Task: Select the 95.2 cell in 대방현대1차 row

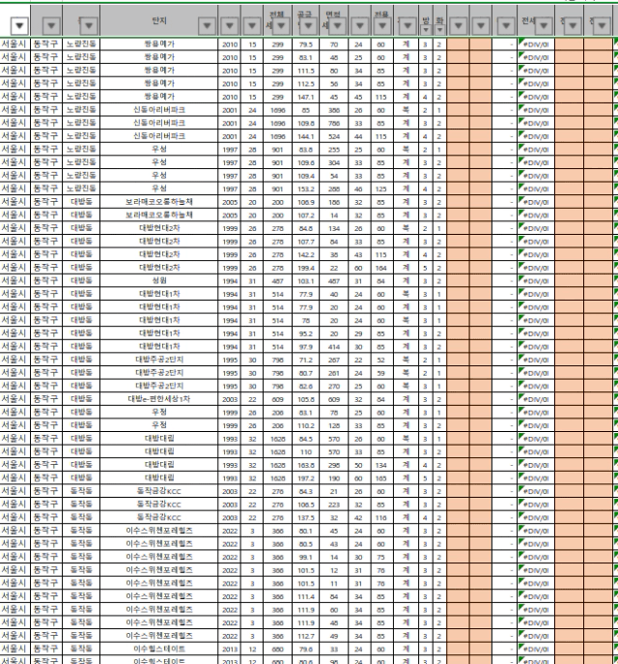Action: click(305, 333)
